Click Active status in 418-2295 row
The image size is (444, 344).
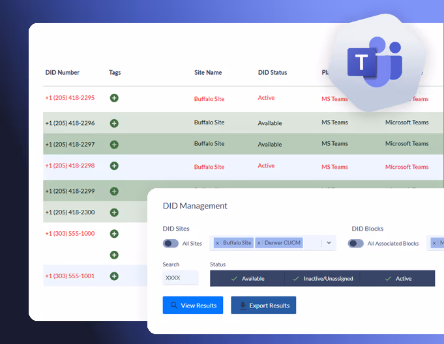[266, 98]
